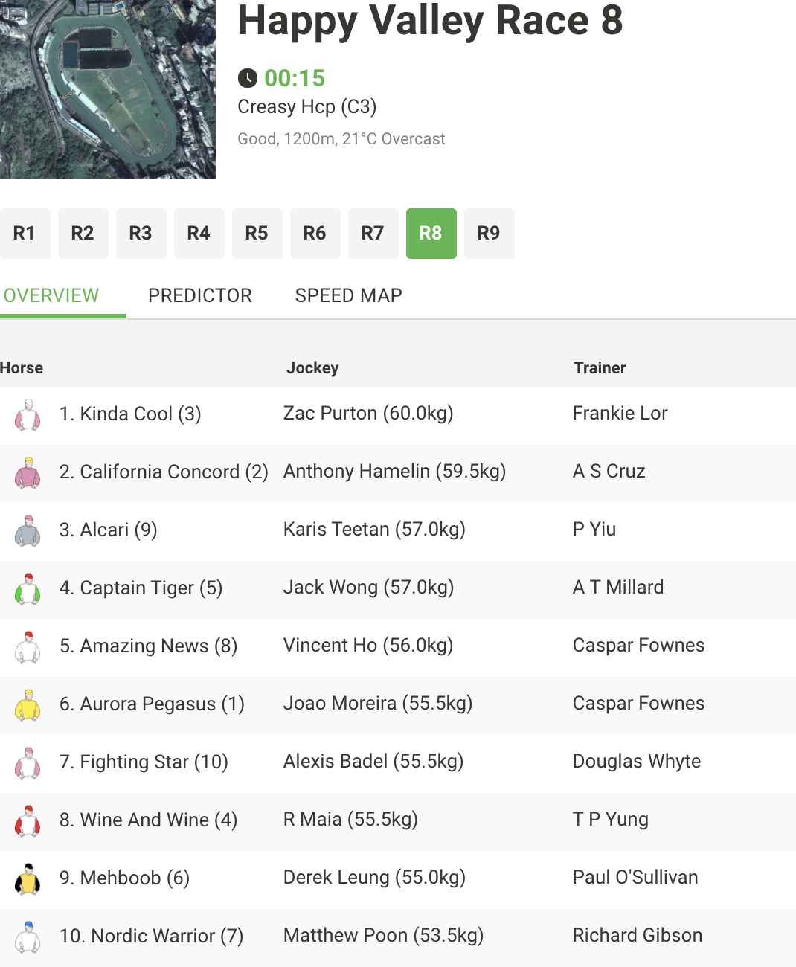
Task: Switch to the PREDICTOR tab
Action: click(200, 295)
